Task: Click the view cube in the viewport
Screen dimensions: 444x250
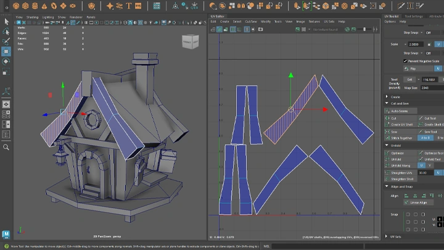Action: 190,41
